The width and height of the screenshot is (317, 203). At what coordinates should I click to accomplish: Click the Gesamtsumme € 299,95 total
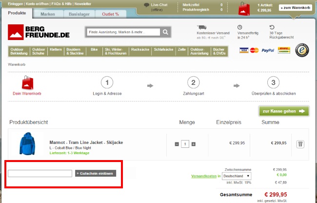pos(276,195)
